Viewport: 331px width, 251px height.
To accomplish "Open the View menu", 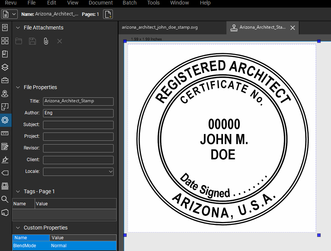I will 72,3.
